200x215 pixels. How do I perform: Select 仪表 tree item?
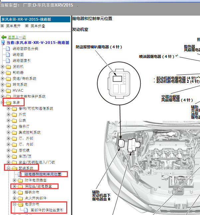point(22,120)
